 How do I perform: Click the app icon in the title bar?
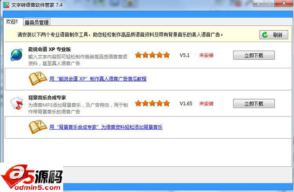tap(6, 5)
